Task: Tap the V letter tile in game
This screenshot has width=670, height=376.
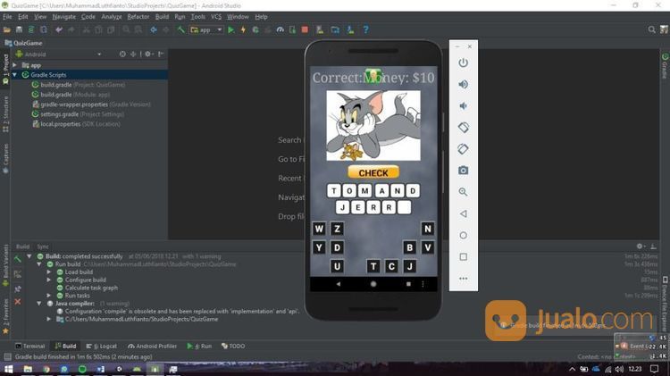Action: coord(428,247)
